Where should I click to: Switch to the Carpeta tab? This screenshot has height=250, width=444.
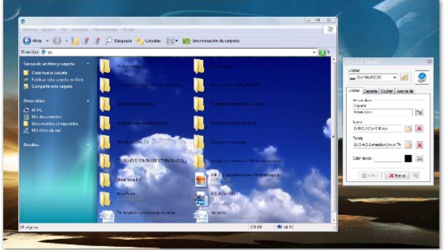(370, 91)
